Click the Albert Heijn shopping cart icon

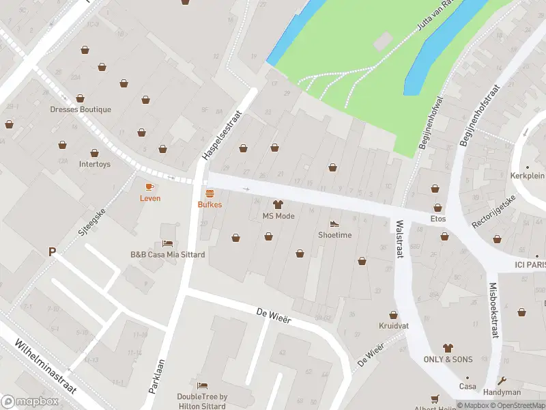pyautogui.click(x=435, y=398)
